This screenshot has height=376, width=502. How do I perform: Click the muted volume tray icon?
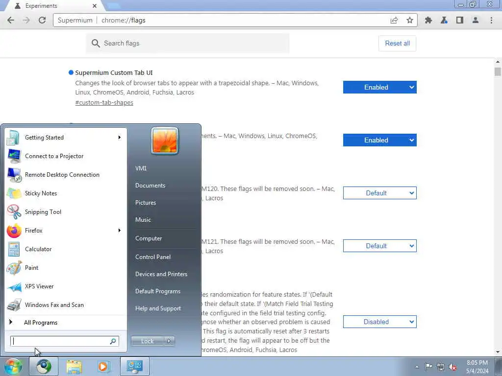pos(452,367)
